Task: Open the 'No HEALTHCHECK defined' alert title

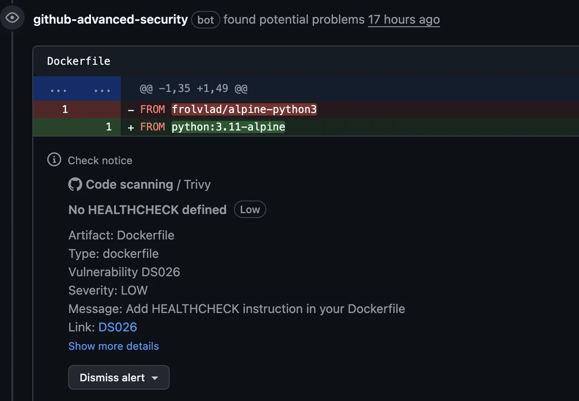Action: click(x=147, y=210)
